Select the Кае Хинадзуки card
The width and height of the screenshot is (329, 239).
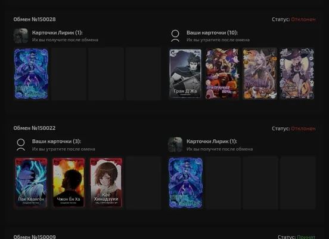(106, 182)
